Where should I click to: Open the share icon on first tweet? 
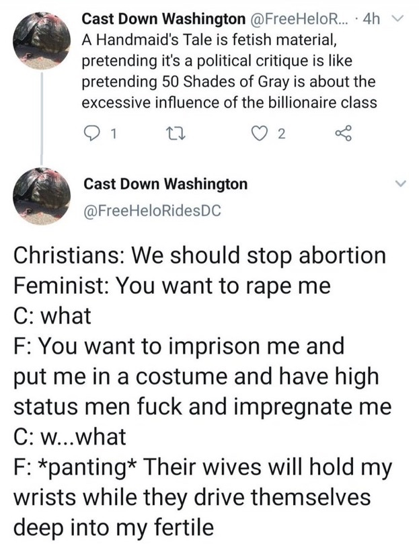pos(344,134)
